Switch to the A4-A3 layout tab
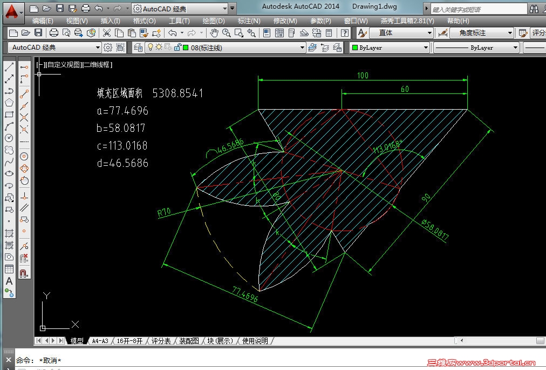The image size is (546, 370). click(x=100, y=341)
